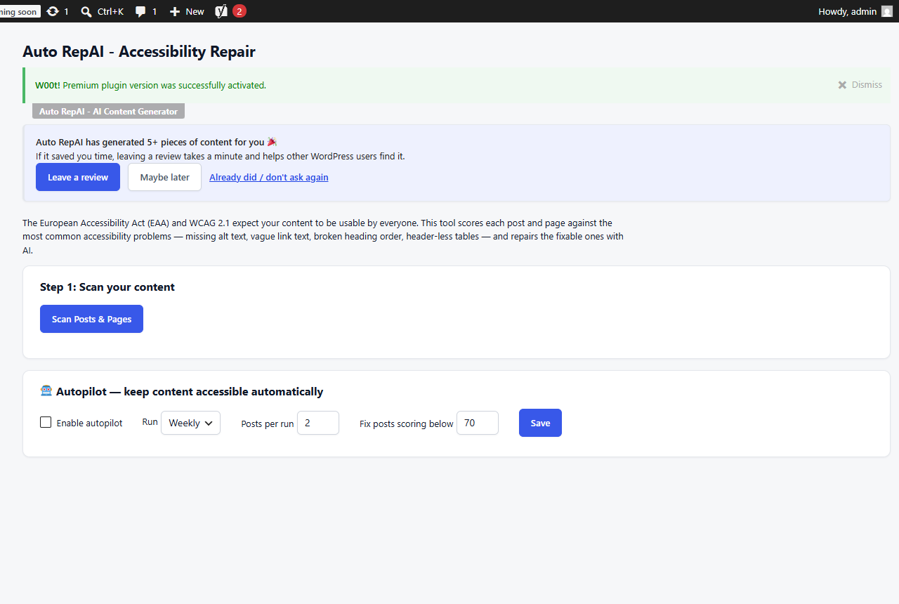This screenshot has width=899, height=604.
Task: Focus the Posts per run field
Action: pyautogui.click(x=318, y=423)
